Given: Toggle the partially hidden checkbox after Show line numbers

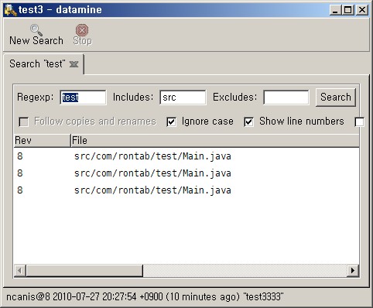Looking at the screenshot, I should (359, 121).
